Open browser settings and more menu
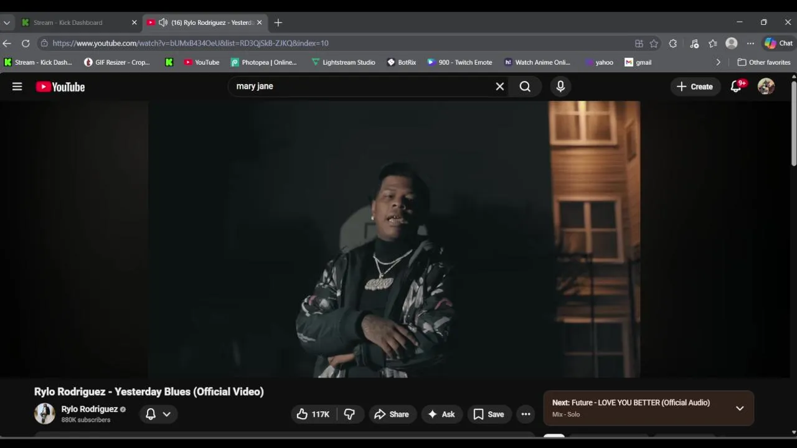The width and height of the screenshot is (797, 448). point(750,44)
